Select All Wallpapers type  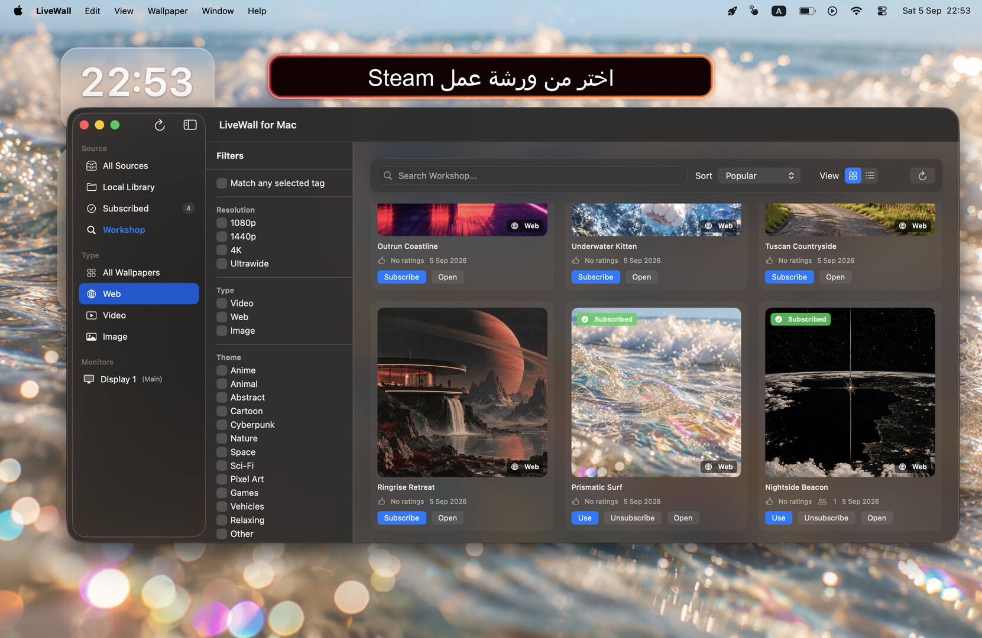point(139,272)
